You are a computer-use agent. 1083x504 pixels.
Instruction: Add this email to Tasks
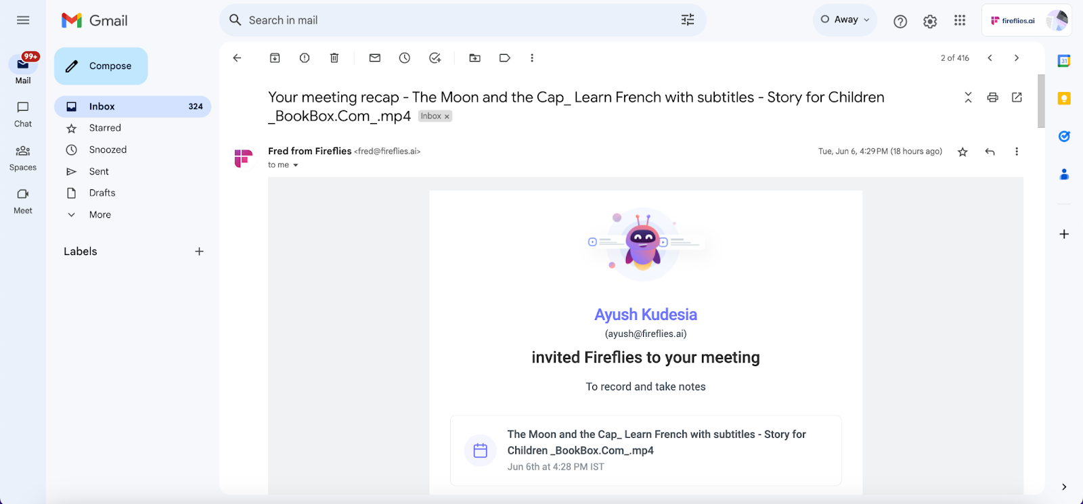tap(435, 58)
